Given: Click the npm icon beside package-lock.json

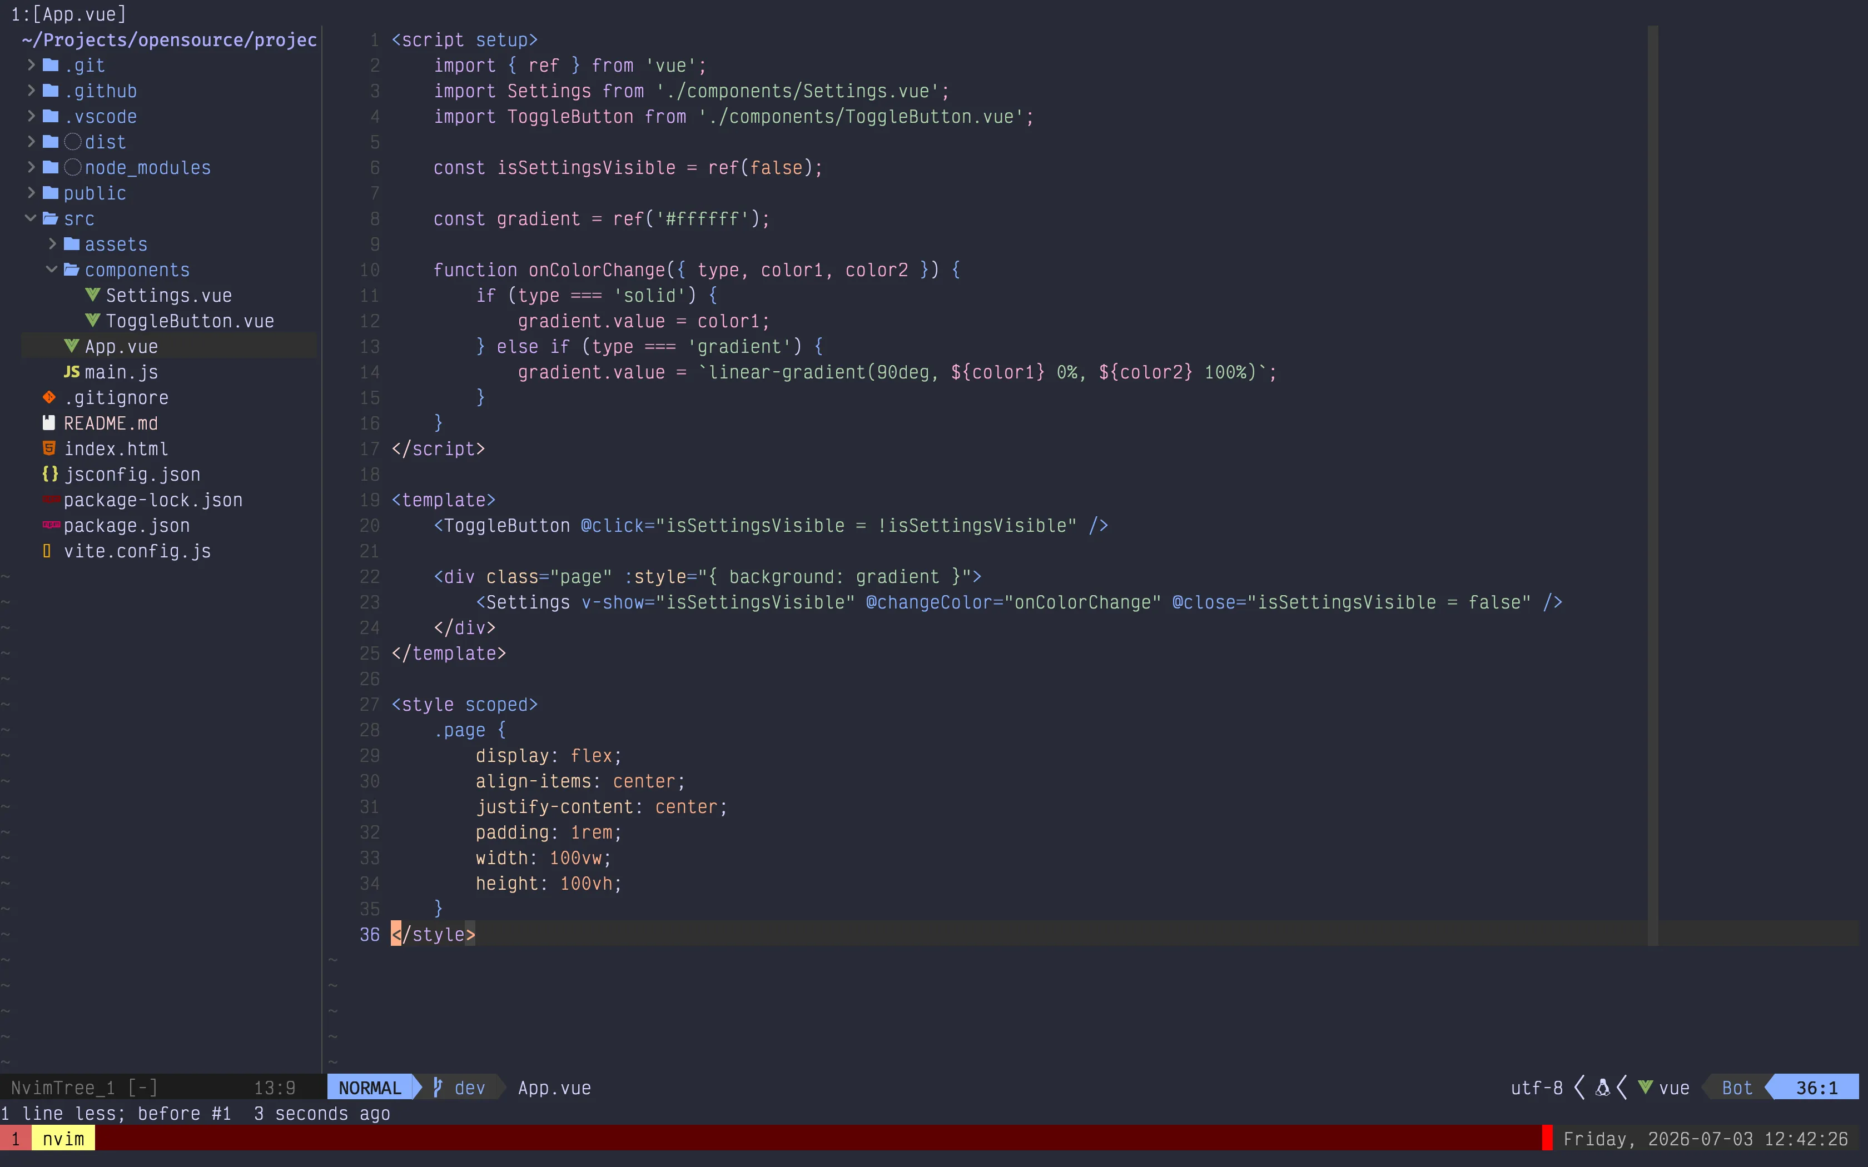Looking at the screenshot, I should pyautogui.click(x=51, y=500).
